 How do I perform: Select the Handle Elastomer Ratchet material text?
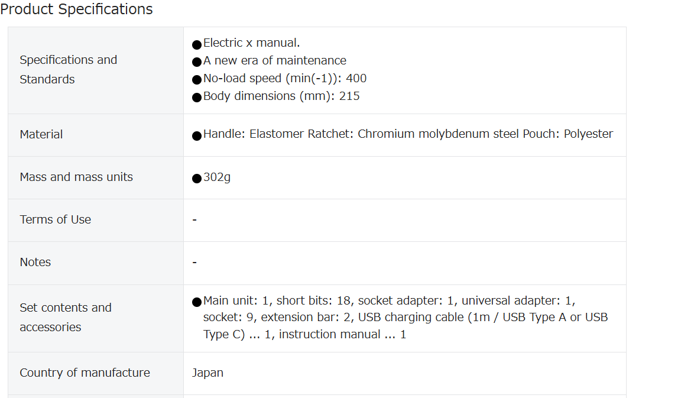[x=408, y=134]
